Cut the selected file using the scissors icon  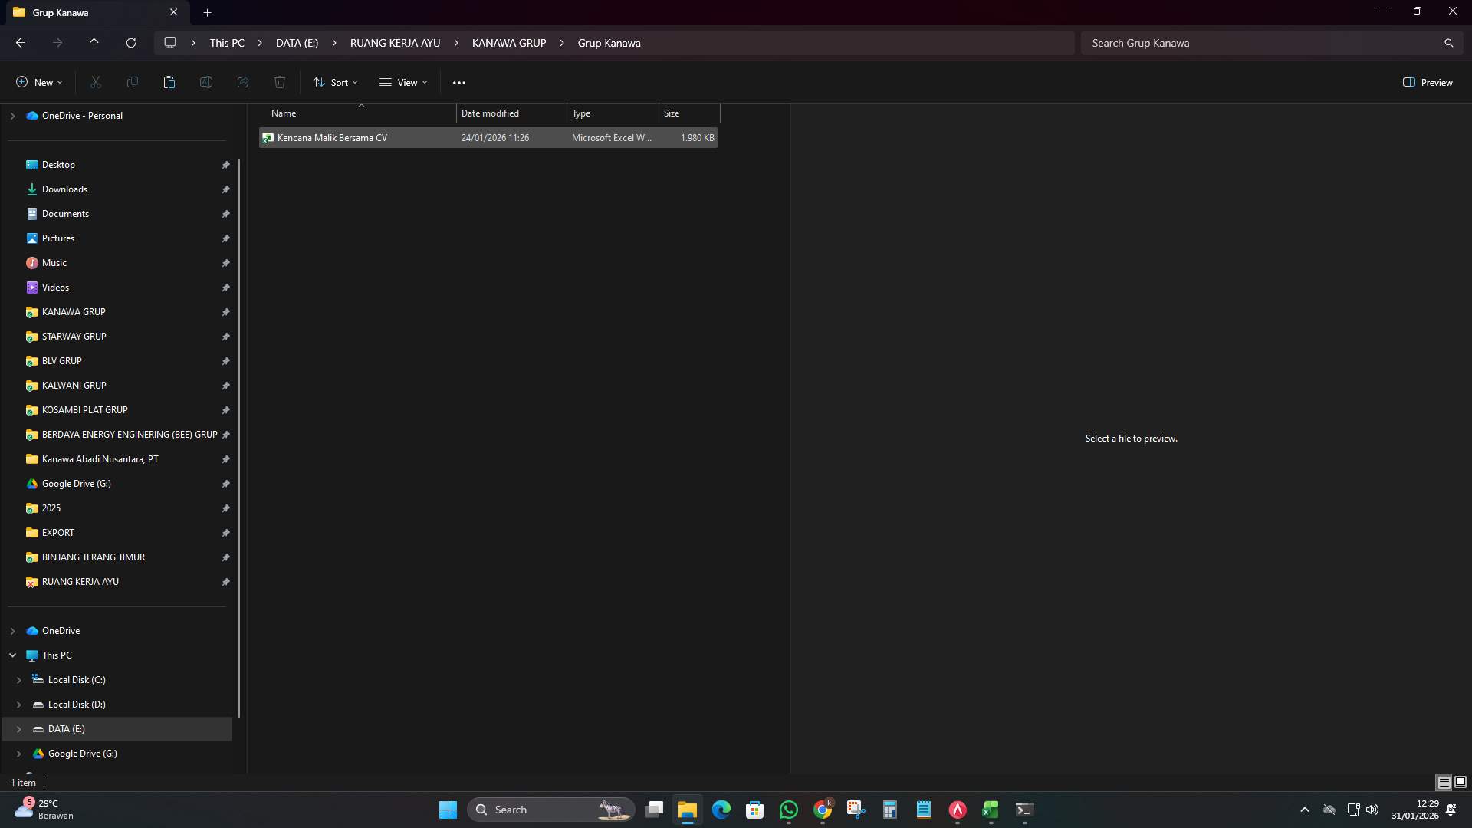[x=95, y=82]
